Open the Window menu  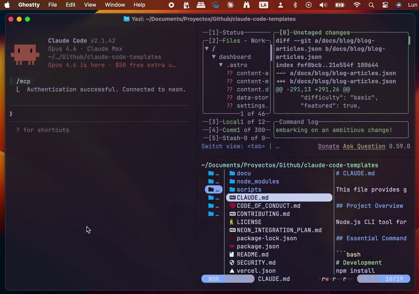point(115,5)
